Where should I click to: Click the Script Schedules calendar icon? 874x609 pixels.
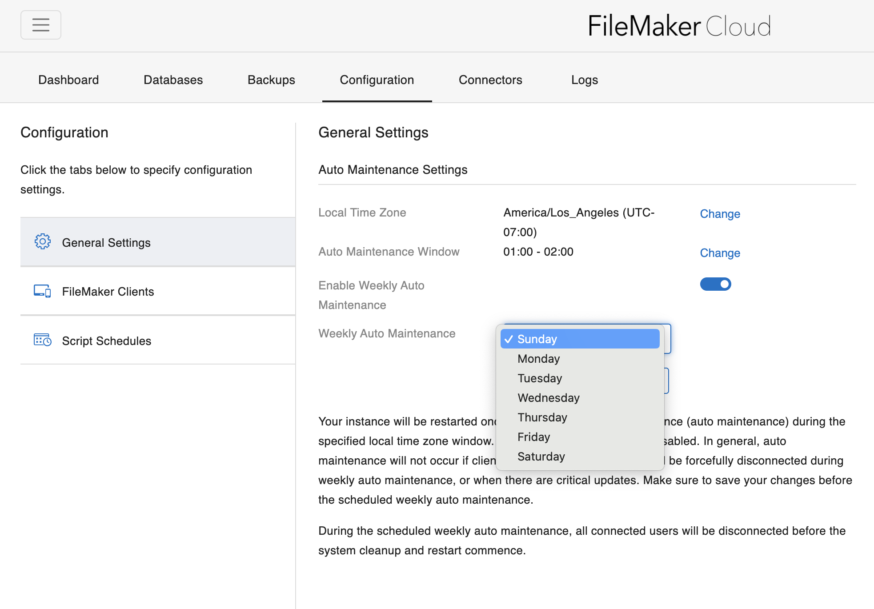[x=43, y=341]
